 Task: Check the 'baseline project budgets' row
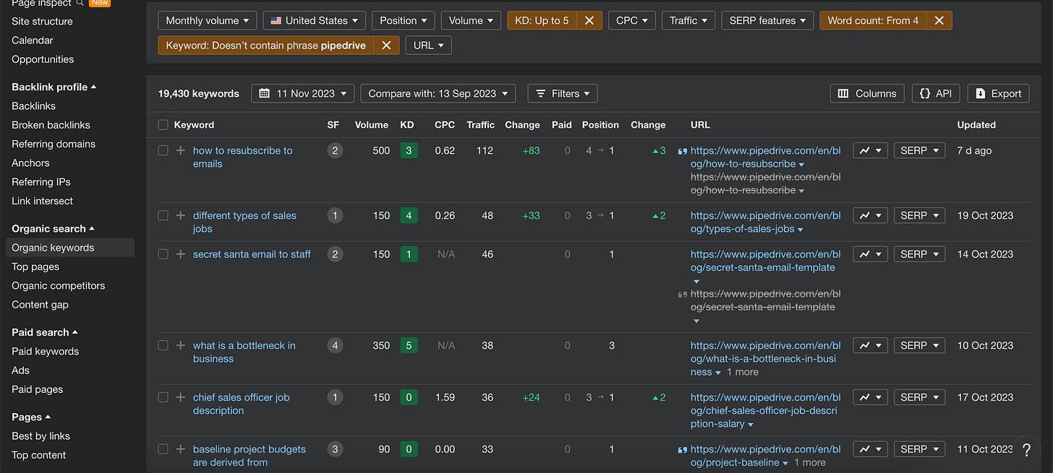163,450
